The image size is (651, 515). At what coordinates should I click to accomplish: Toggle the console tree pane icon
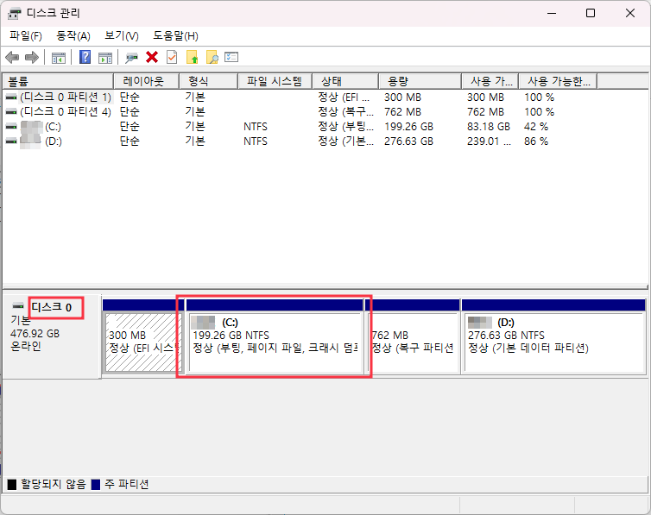pos(59,58)
